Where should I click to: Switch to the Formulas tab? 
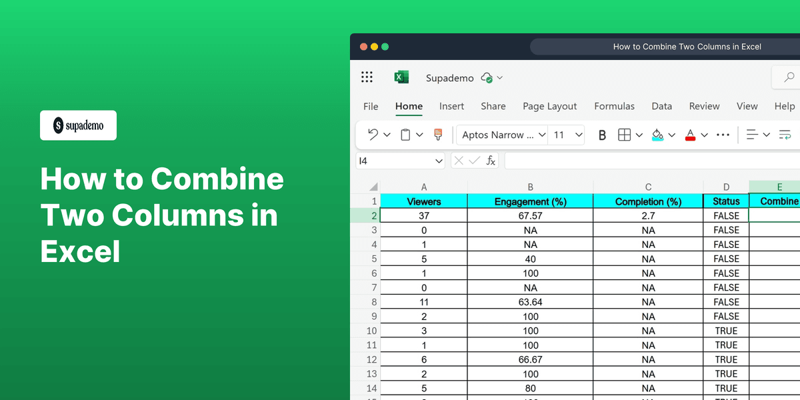coord(614,106)
